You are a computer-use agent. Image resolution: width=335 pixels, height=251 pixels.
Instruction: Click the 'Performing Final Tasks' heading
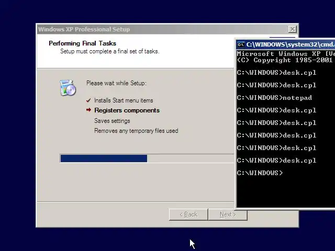click(x=83, y=43)
